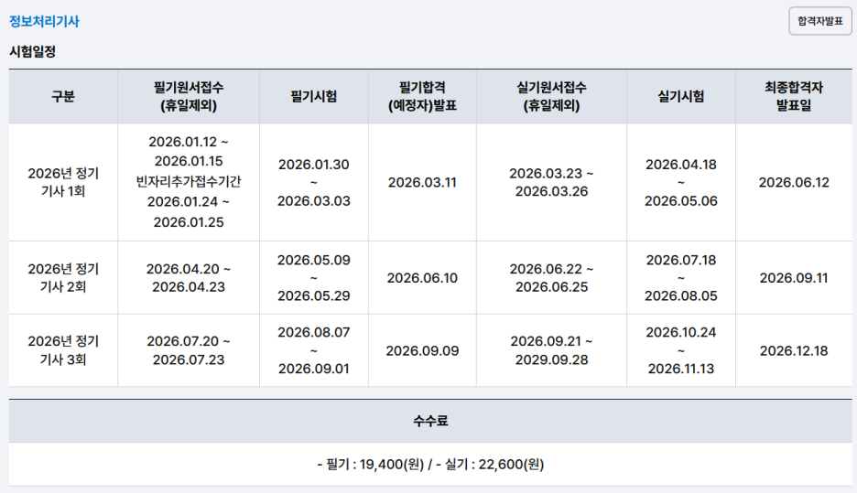Click the 수수료 section header

tap(430, 421)
